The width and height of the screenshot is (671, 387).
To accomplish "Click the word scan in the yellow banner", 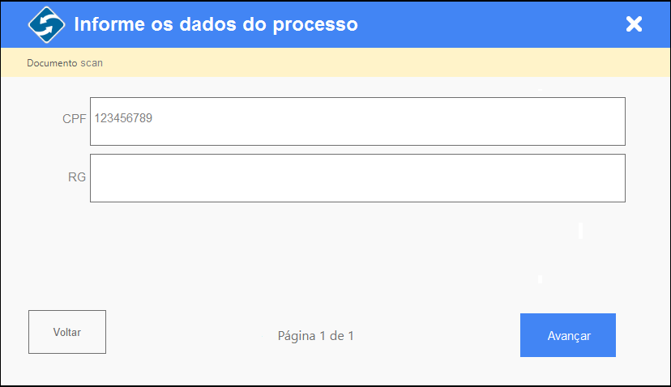I will coord(92,63).
